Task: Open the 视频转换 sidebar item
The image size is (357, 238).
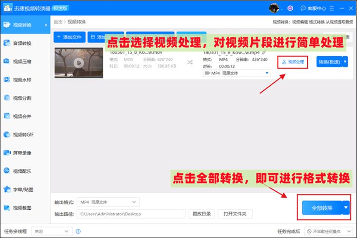Action: coord(25,25)
